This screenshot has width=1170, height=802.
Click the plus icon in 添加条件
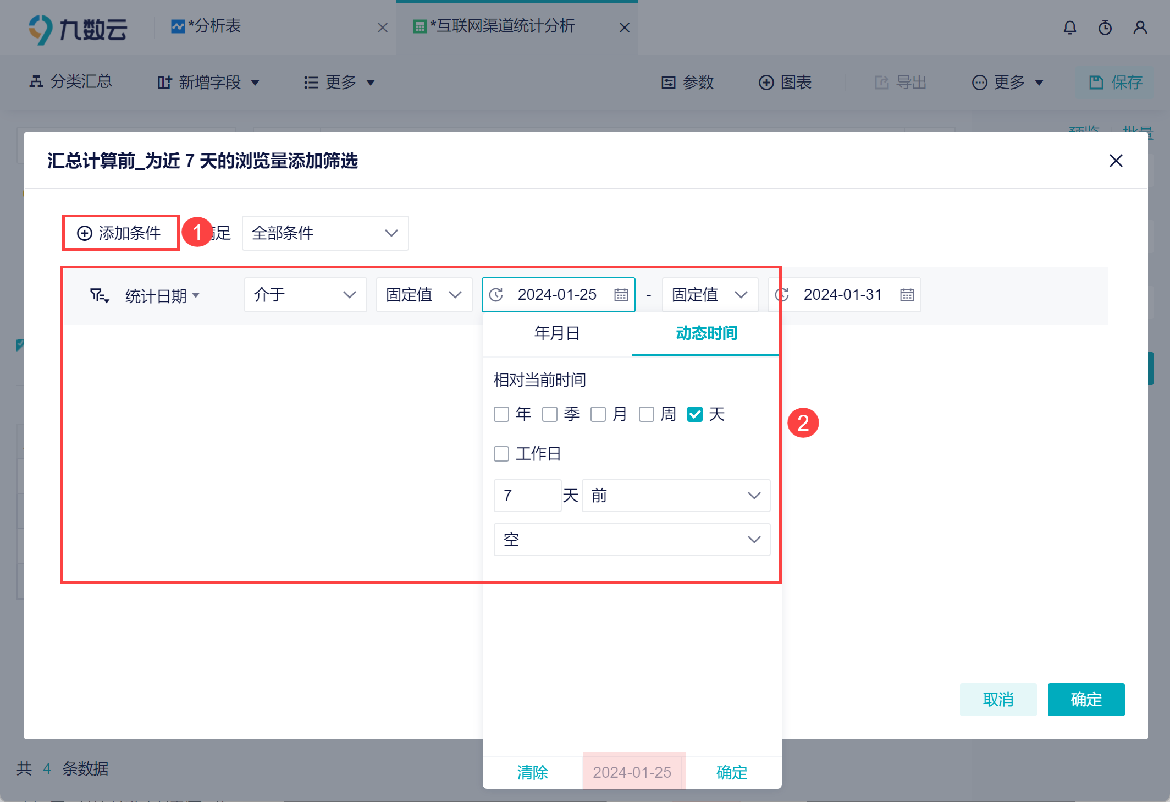[x=85, y=233]
